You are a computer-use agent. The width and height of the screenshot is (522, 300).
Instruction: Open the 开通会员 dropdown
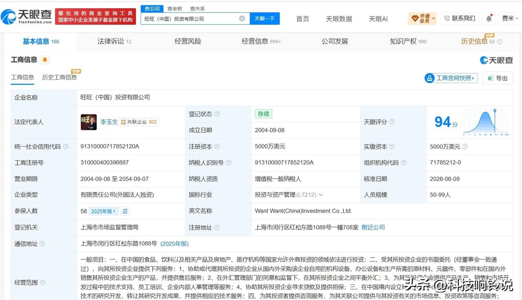pos(422,18)
